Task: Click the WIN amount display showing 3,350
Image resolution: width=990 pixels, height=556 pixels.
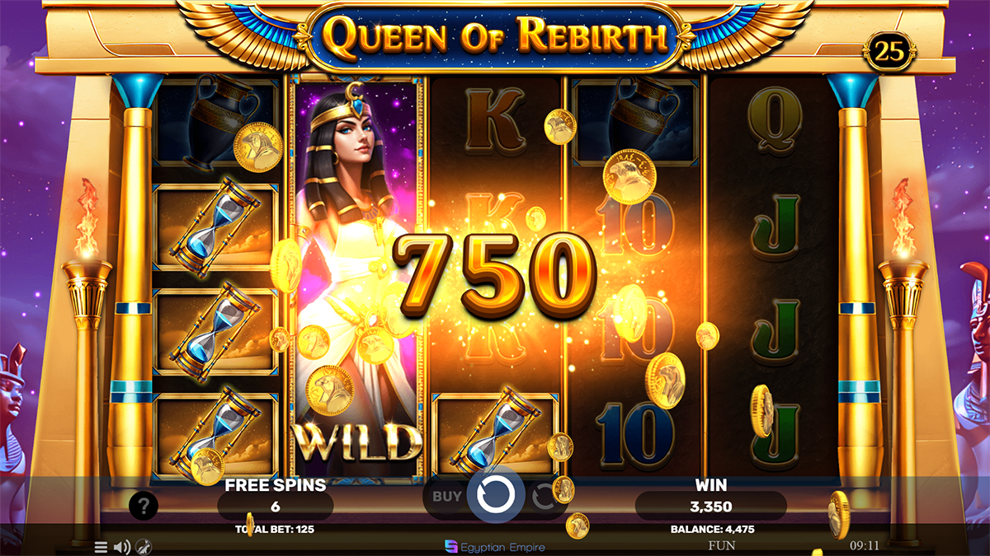Action: pos(710,507)
